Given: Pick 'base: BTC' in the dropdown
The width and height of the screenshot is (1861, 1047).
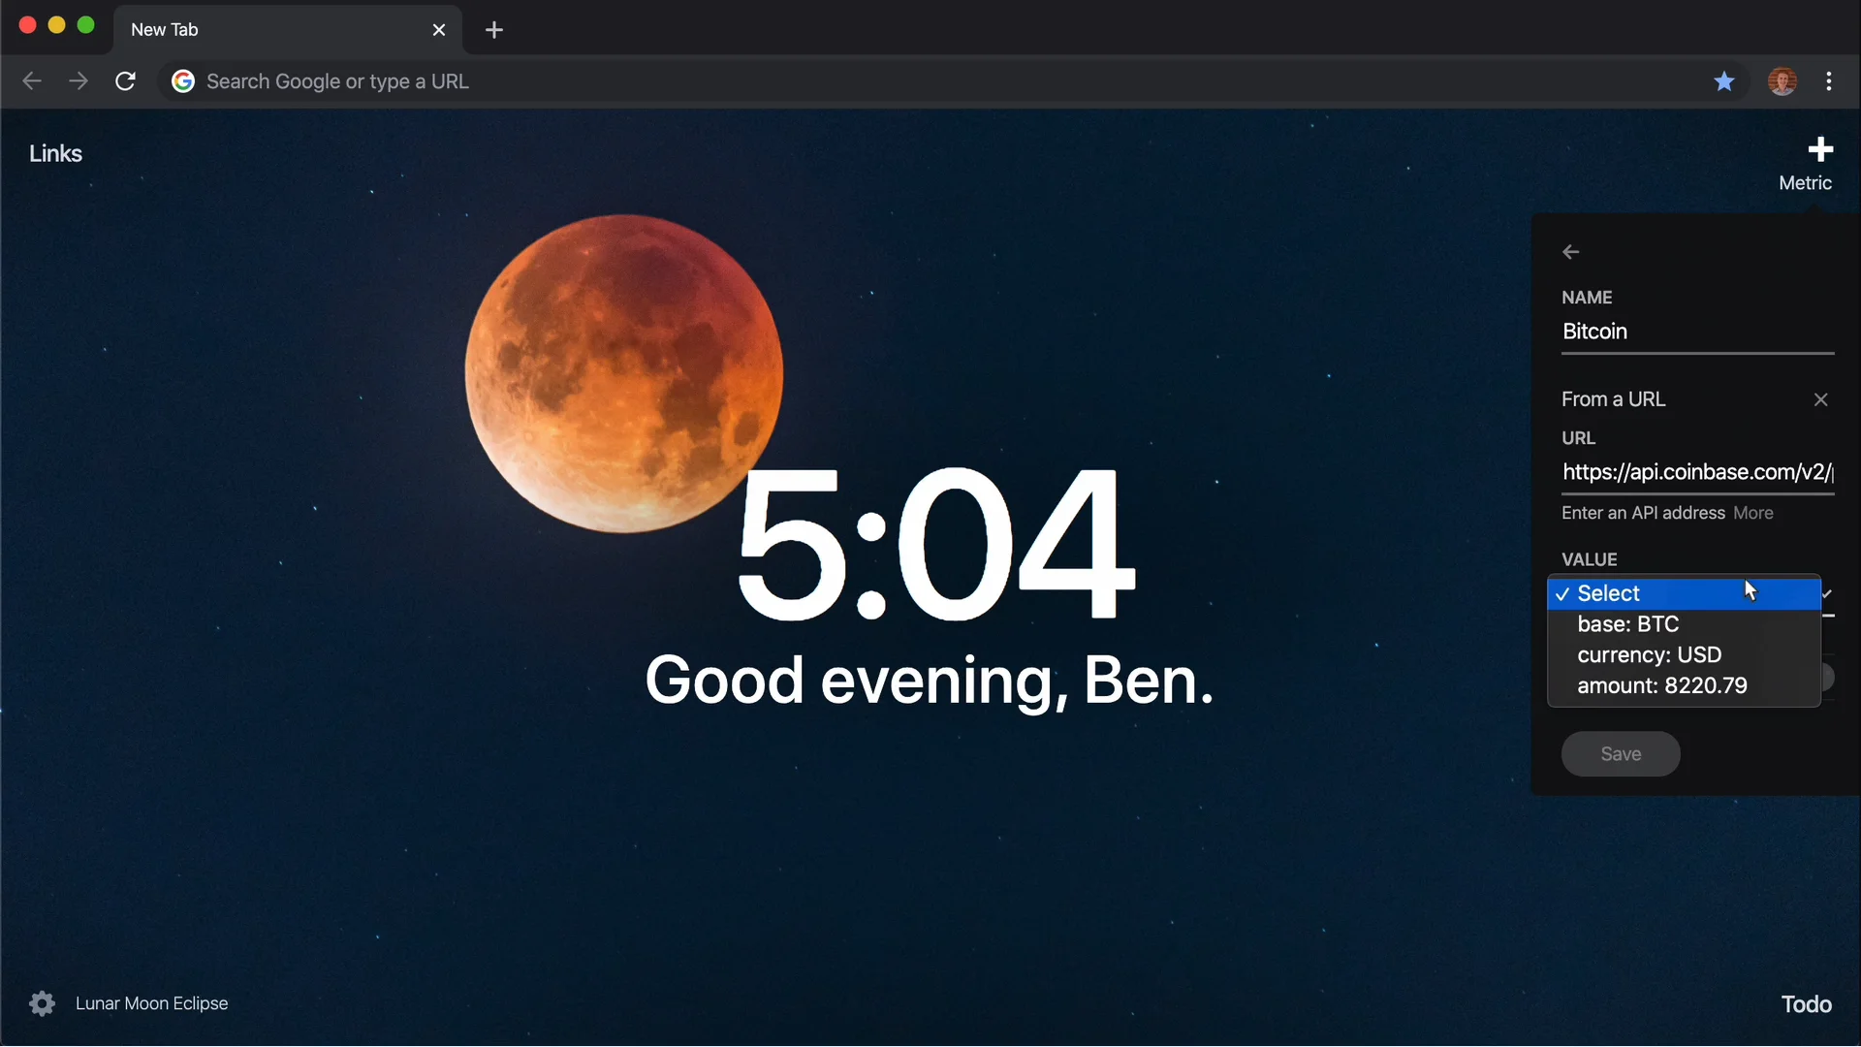Looking at the screenshot, I should tap(1627, 624).
